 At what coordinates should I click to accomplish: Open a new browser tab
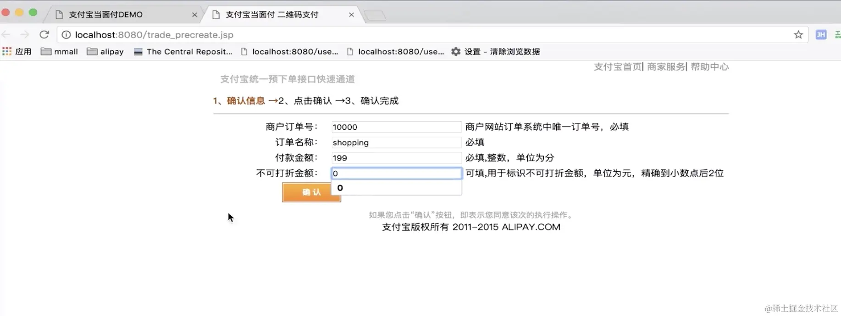375,16
